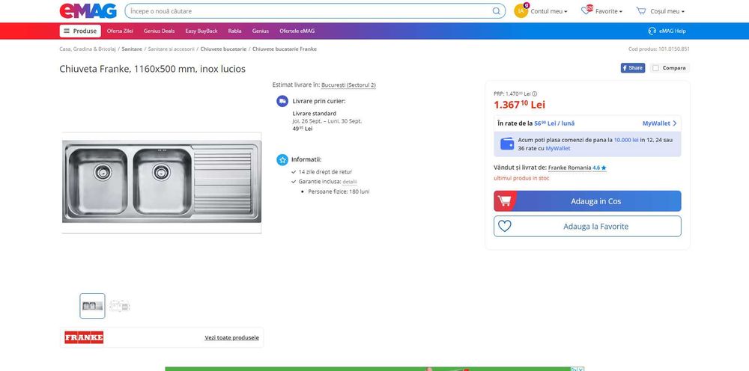The height and width of the screenshot is (371, 749).
Task: Open Genius Deals menu item
Action: click(159, 31)
